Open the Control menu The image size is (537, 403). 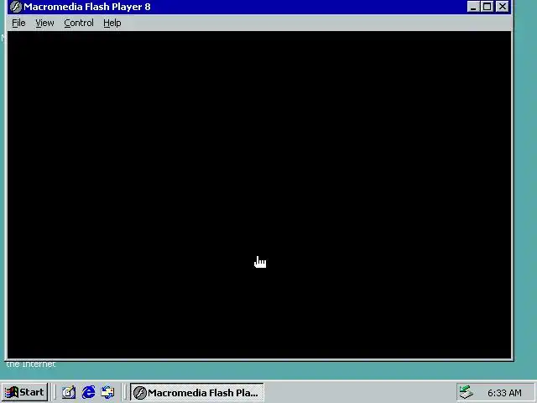point(79,23)
